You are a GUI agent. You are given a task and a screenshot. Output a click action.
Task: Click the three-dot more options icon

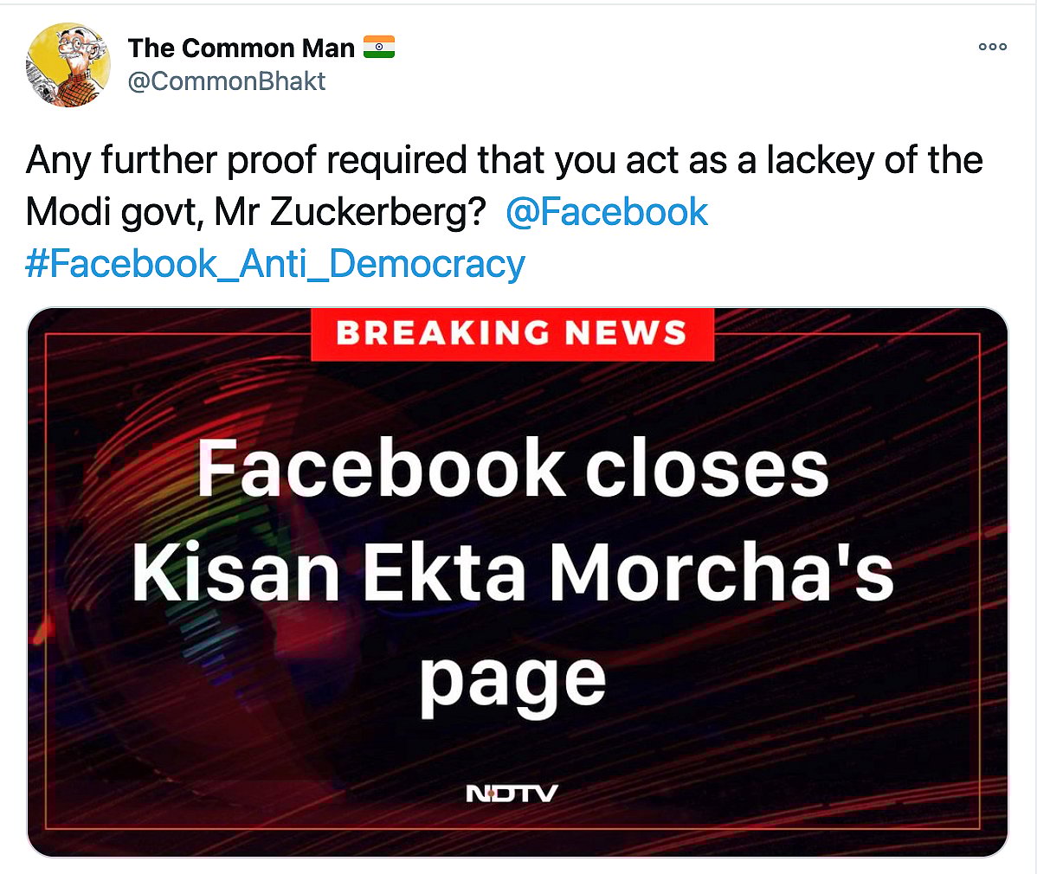click(x=993, y=47)
